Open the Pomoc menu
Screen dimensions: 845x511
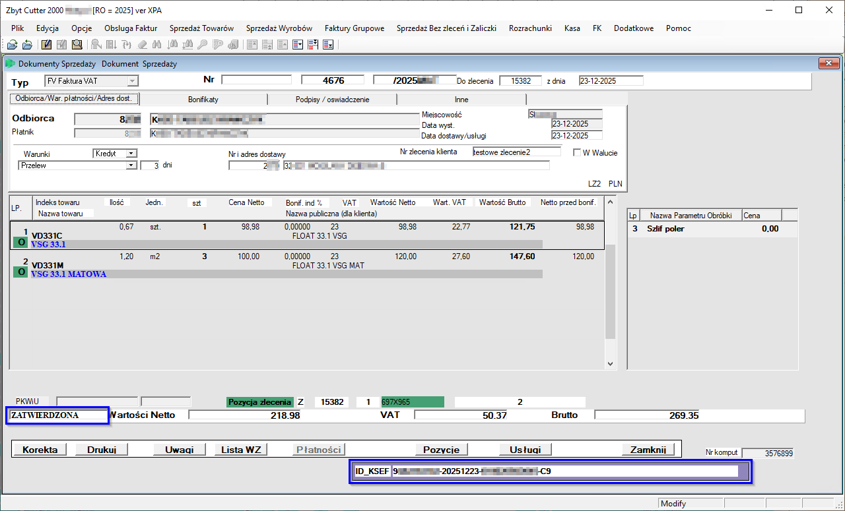(x=679, y=28)
